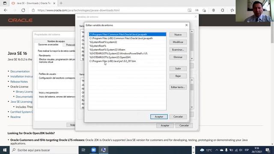Click the Eliminar button

(178, 57)
